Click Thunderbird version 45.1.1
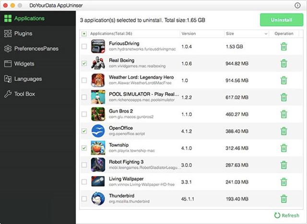This screenshot has width=307, height=224. point(188,199)
